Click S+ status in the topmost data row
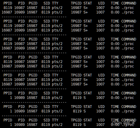Image resolution: width=140 pixels, height=128 pixels. click(x=86, y=8)
